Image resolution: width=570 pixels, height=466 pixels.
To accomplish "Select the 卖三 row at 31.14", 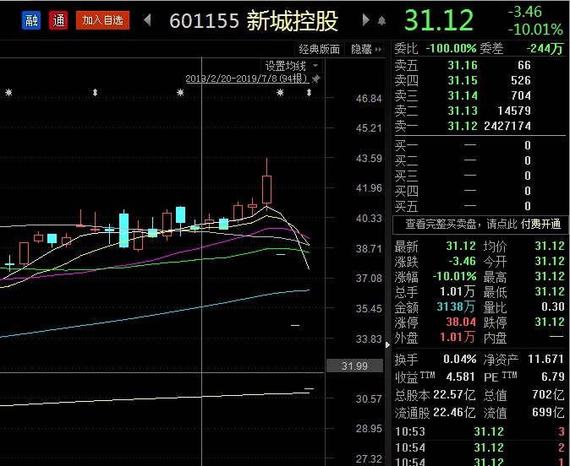I will click(480, 95).
